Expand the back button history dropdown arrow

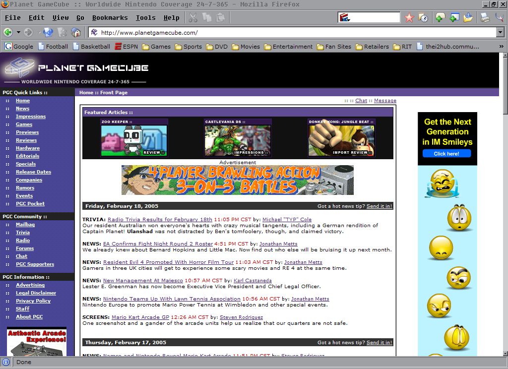pos(18,32)
